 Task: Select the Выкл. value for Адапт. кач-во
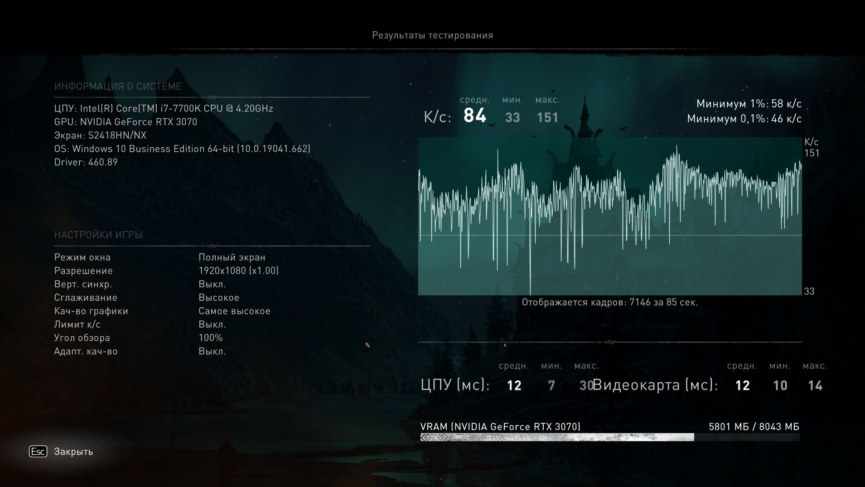(212, 351)
